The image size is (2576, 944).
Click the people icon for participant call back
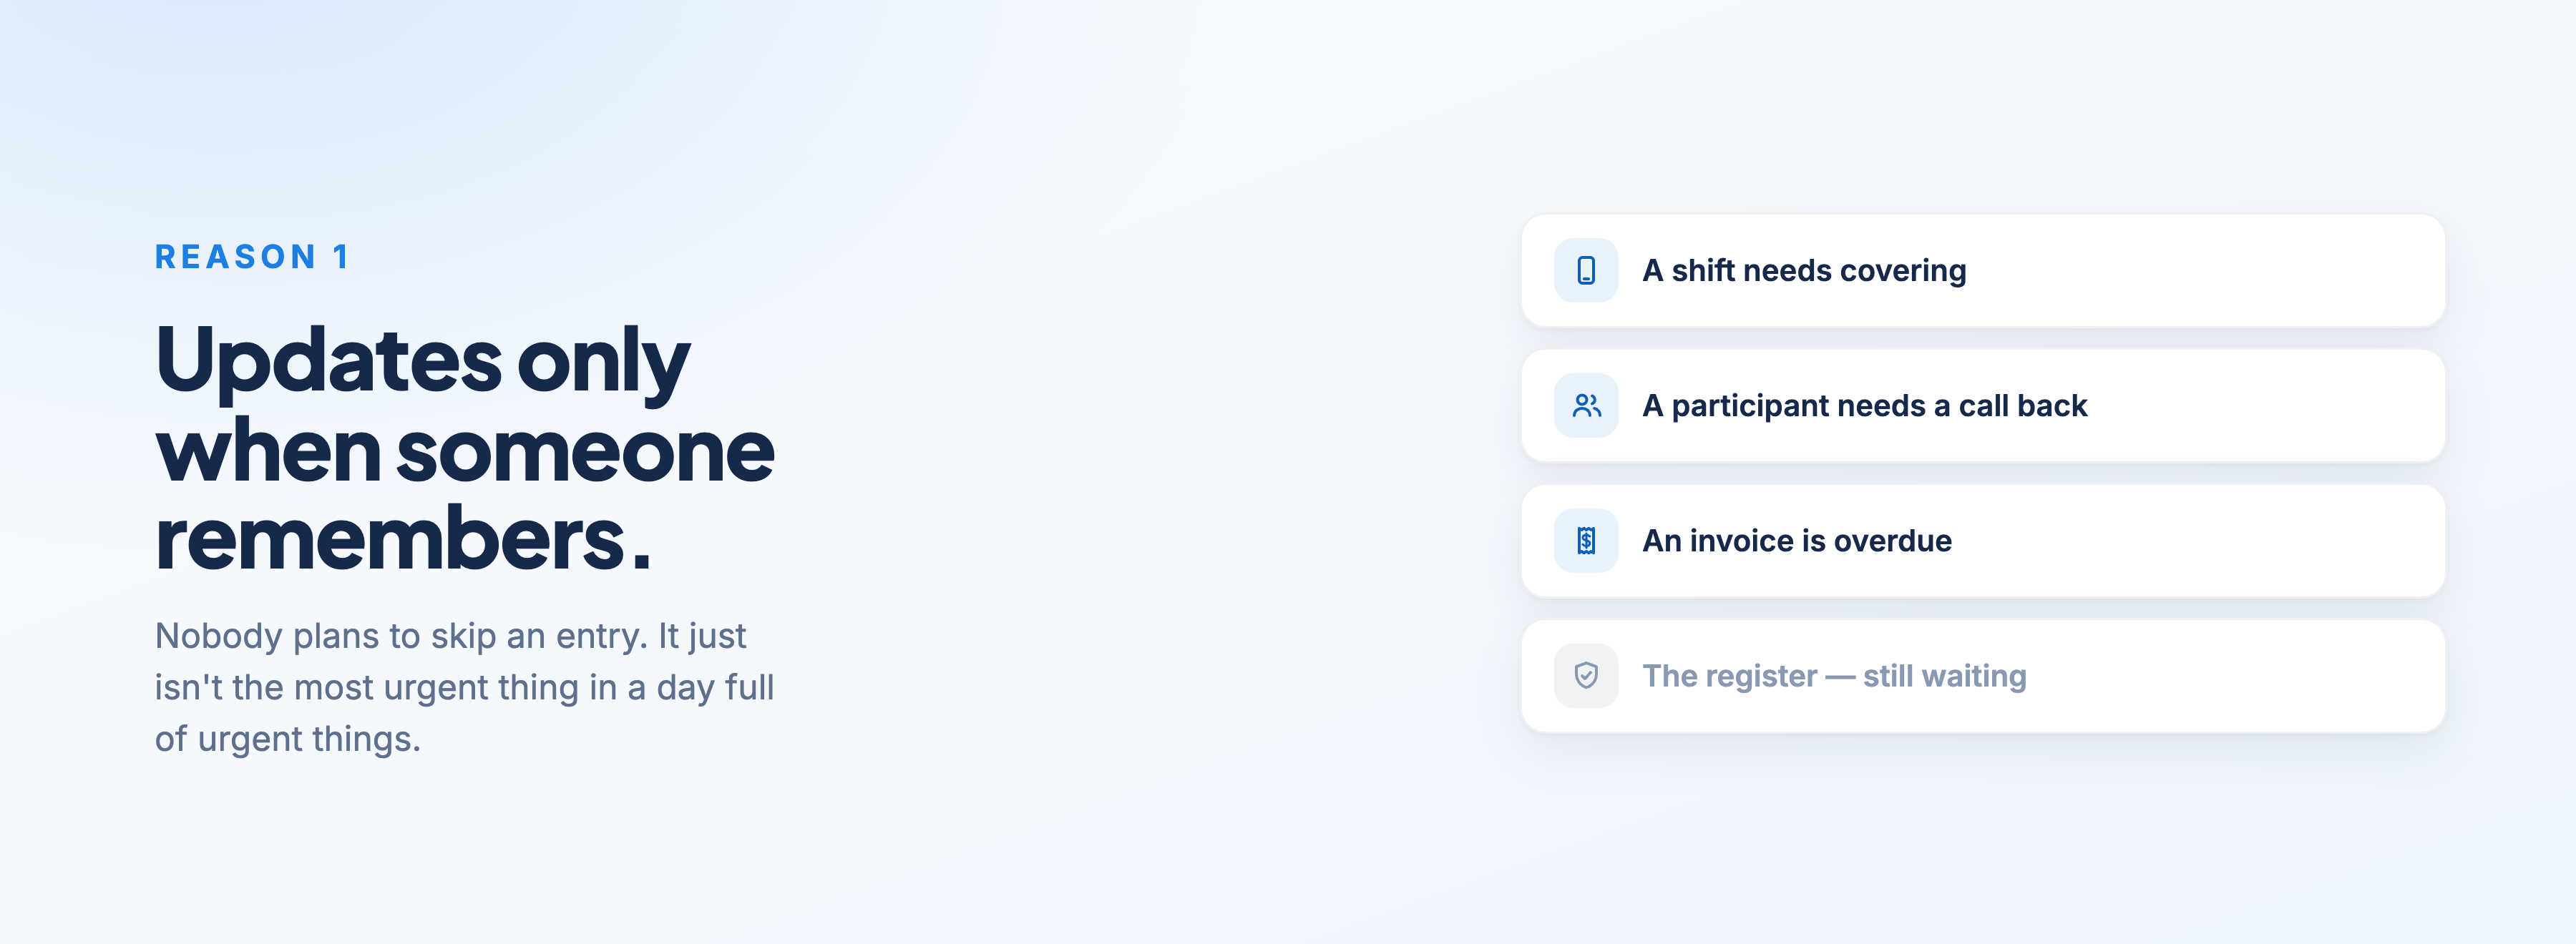tap(1586, 405)
